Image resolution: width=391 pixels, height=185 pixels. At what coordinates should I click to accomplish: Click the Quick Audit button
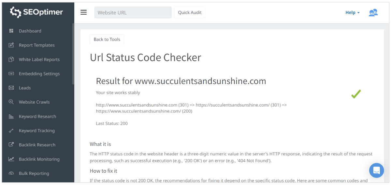(x=190, y=12)
